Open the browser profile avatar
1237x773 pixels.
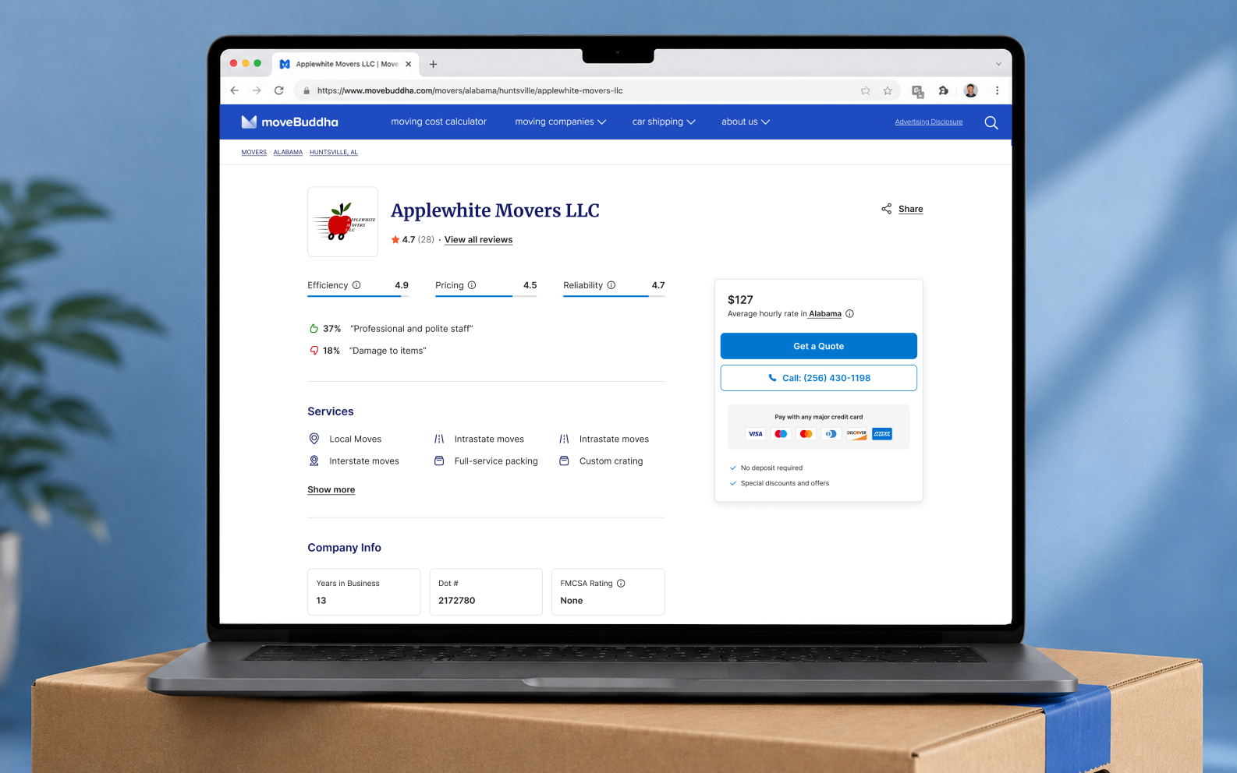pos(971,90)
